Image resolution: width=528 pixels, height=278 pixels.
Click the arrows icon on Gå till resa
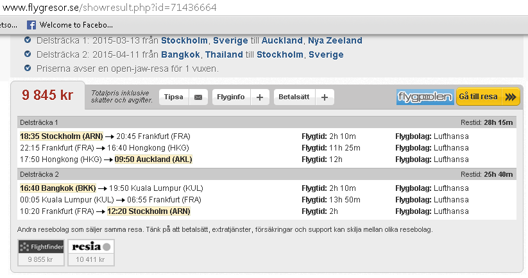[x=511, y=97]
